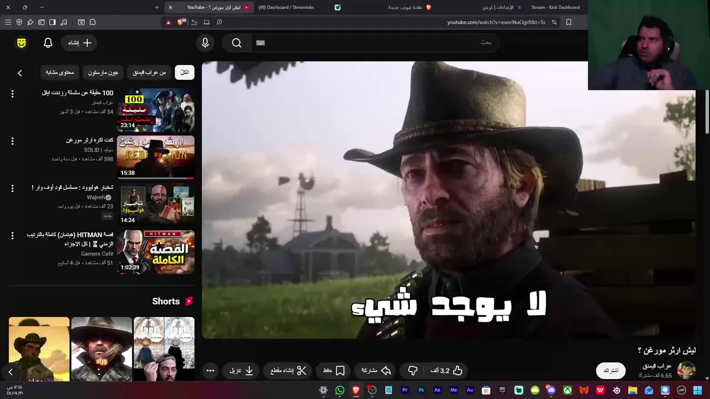Toggle browser sidebar panel icon
The image size is (710, 399).
pos(52,22)
